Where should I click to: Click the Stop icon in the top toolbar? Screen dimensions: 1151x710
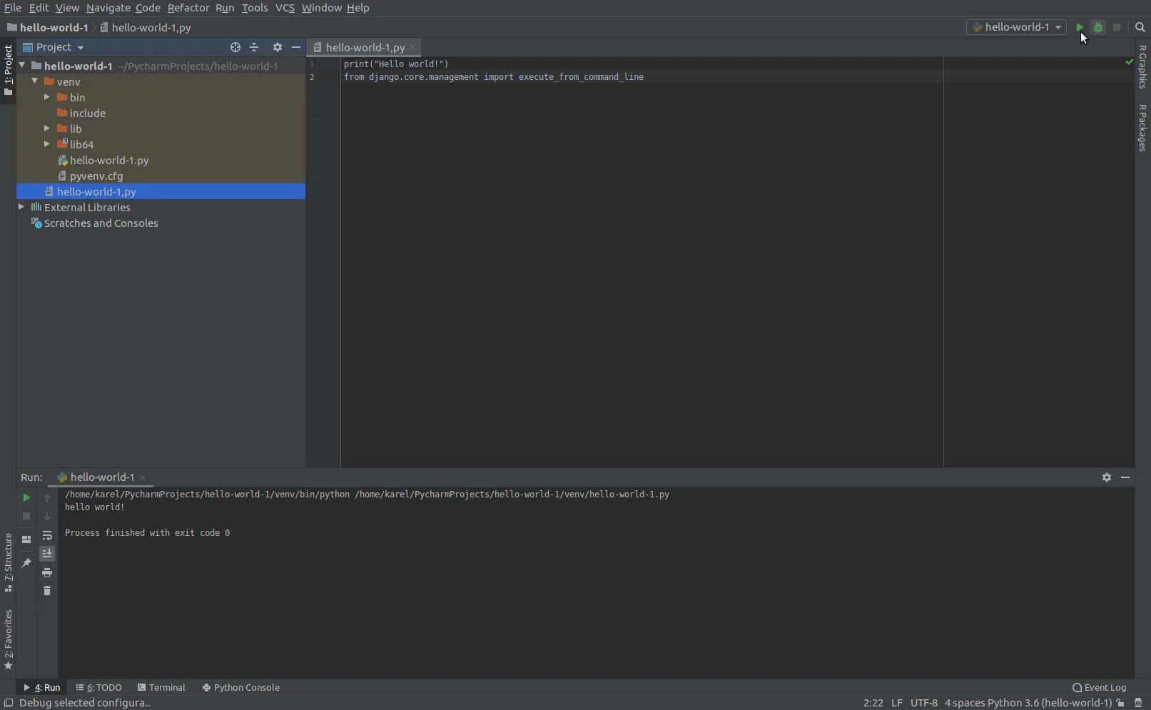[1117, 27]
